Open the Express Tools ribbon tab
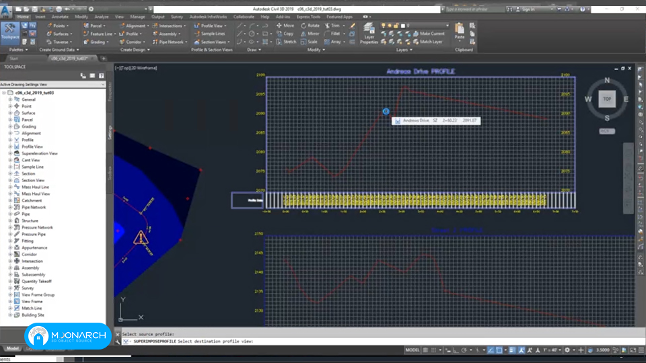 click(x=308, y=17)
